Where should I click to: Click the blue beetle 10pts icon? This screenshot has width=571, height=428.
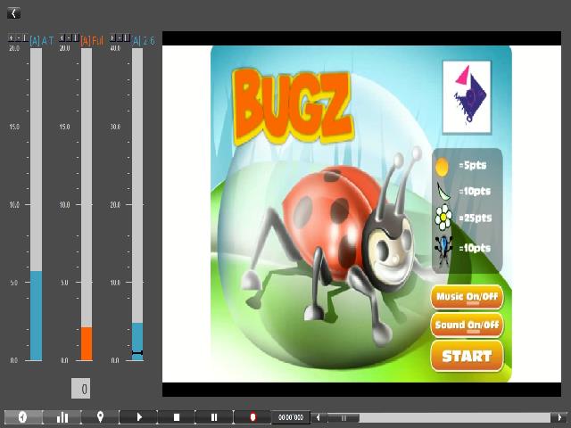(443, 249)
